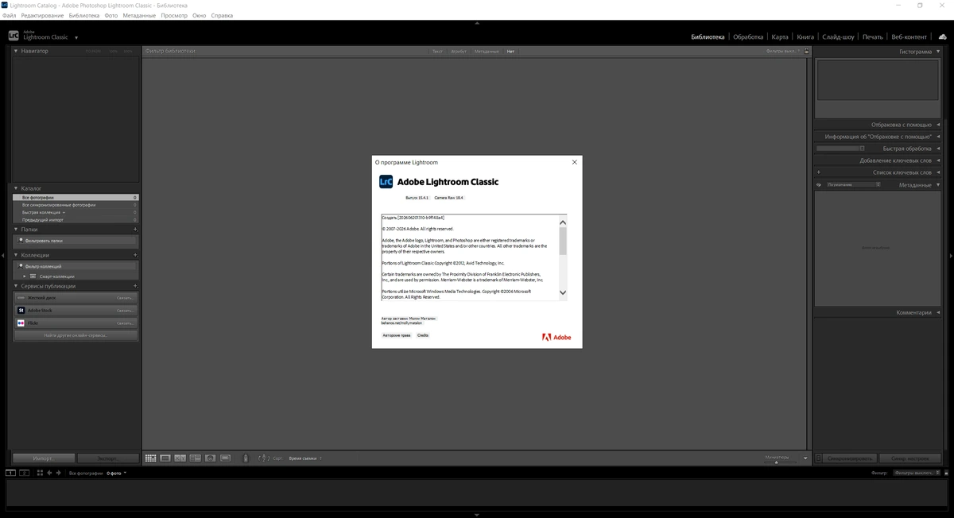Collapse the Коллекции panel
954x518 pixels.
pyautogui.click(x=16, y=255)
